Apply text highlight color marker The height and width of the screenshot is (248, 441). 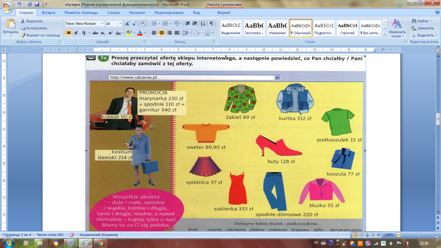(x=129, y=33)
